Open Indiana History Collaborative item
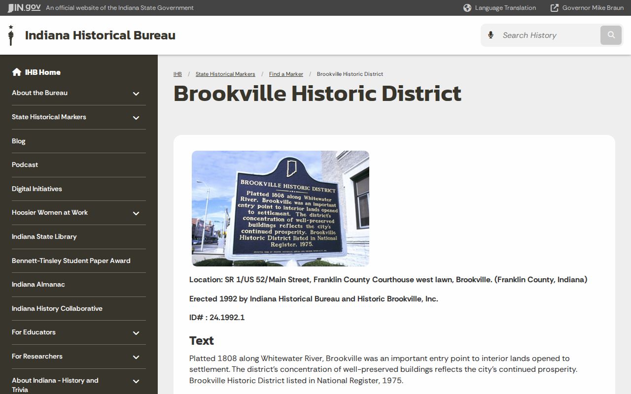The image size is (631, 394). point(57,308)
